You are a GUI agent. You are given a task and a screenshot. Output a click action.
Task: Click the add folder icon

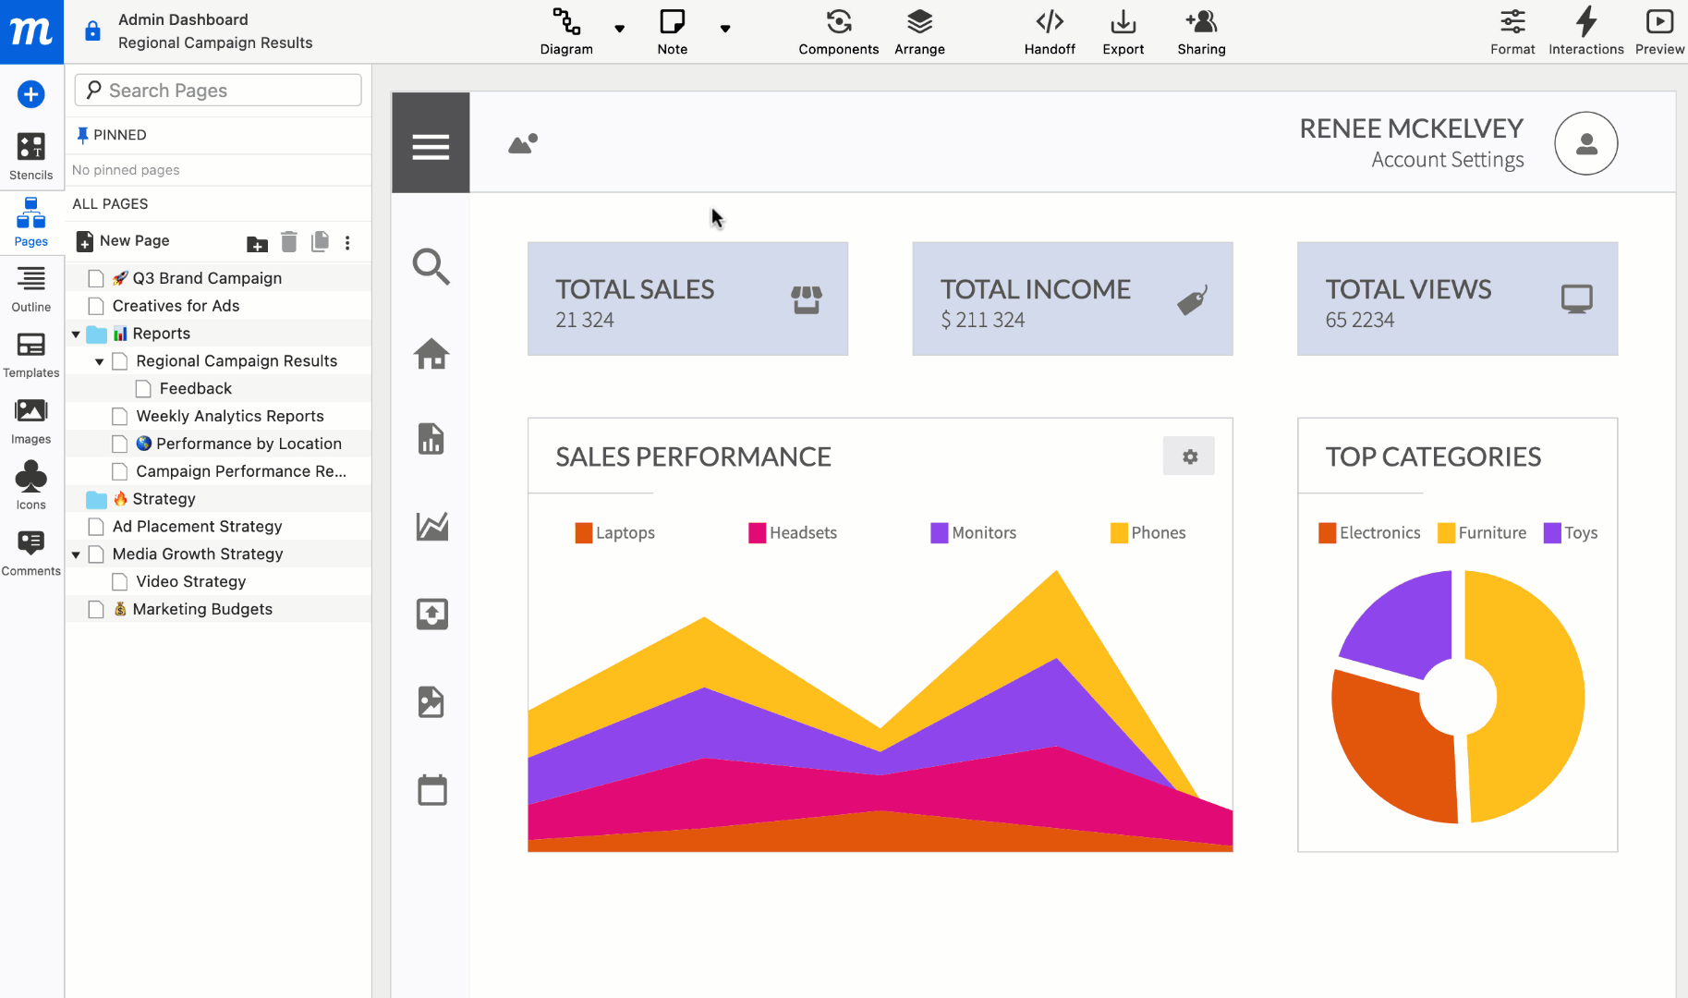pos(257,243)
